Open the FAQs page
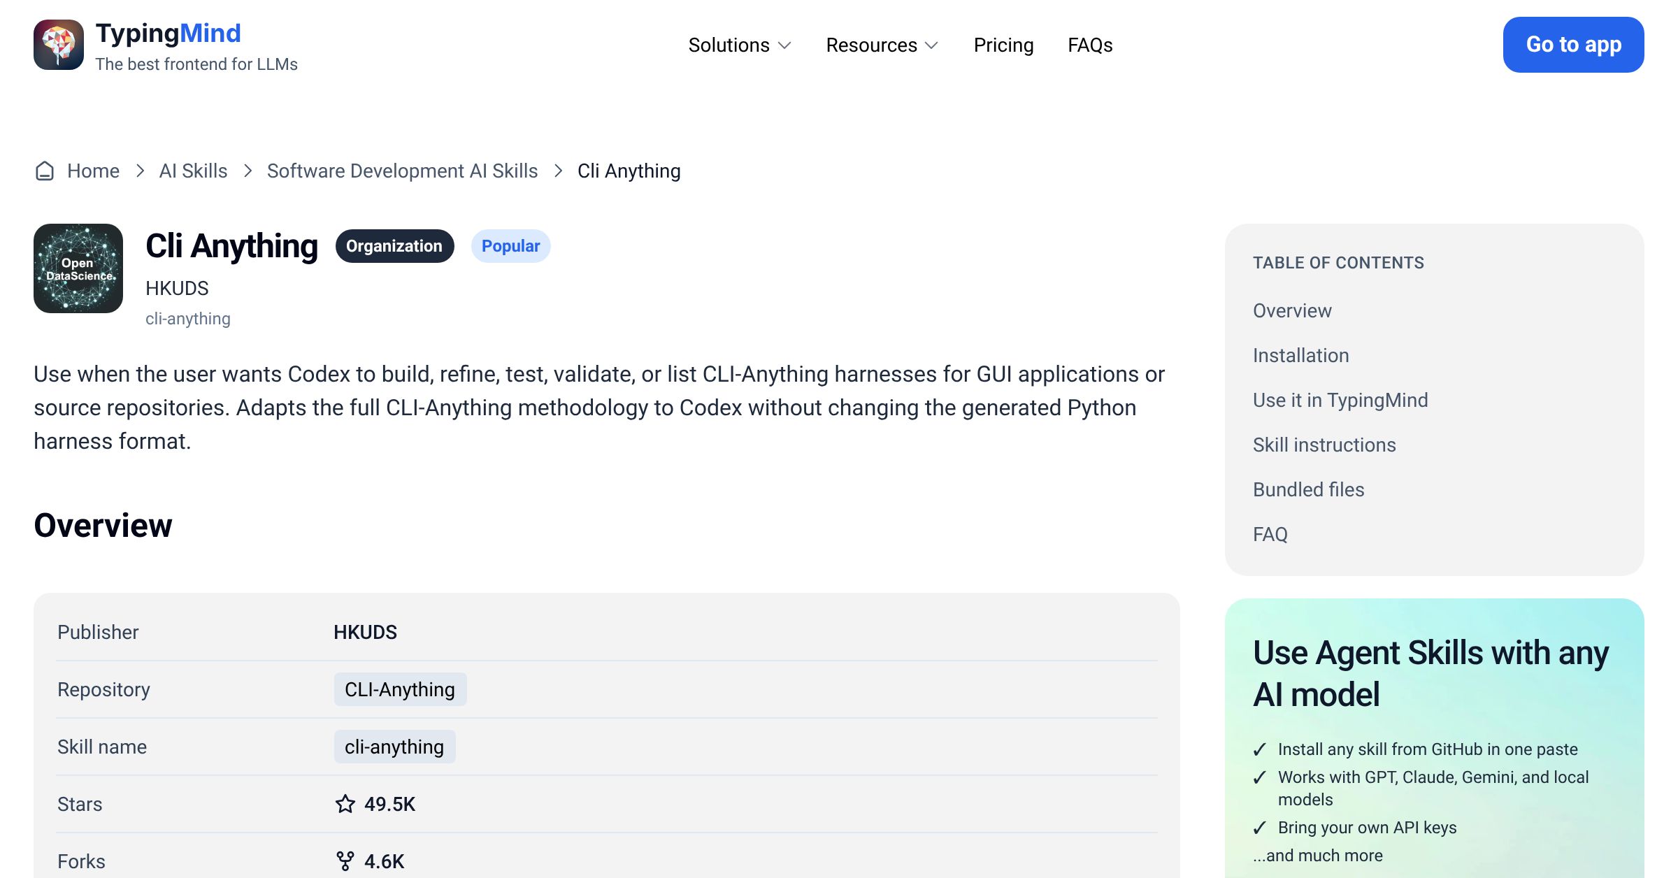 [1090, 45]
